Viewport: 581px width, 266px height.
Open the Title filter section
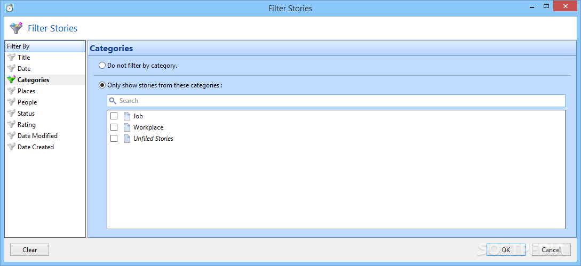tap(45, 58)
